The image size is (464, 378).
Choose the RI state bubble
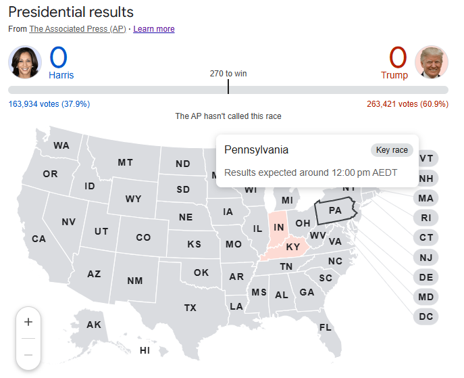[426, 218]
